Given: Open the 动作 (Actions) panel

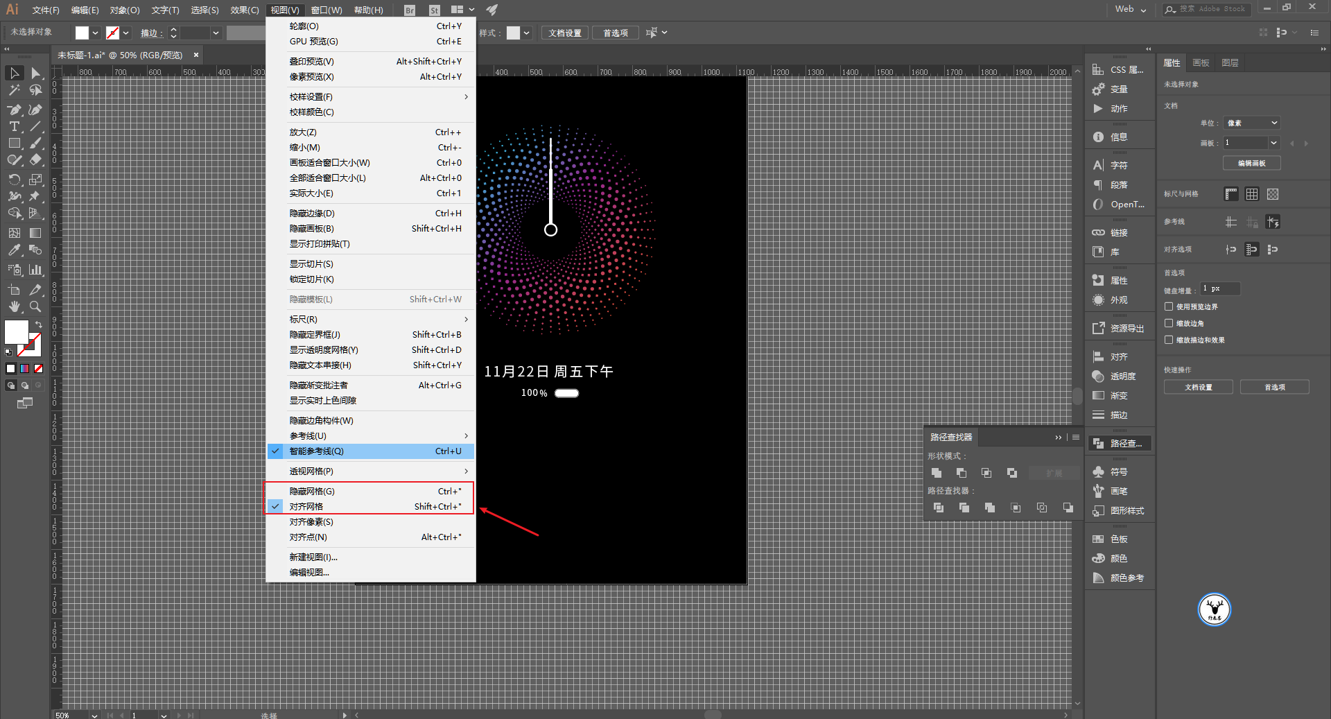Looking at the screenshot, I should (x=1119, y=108).
